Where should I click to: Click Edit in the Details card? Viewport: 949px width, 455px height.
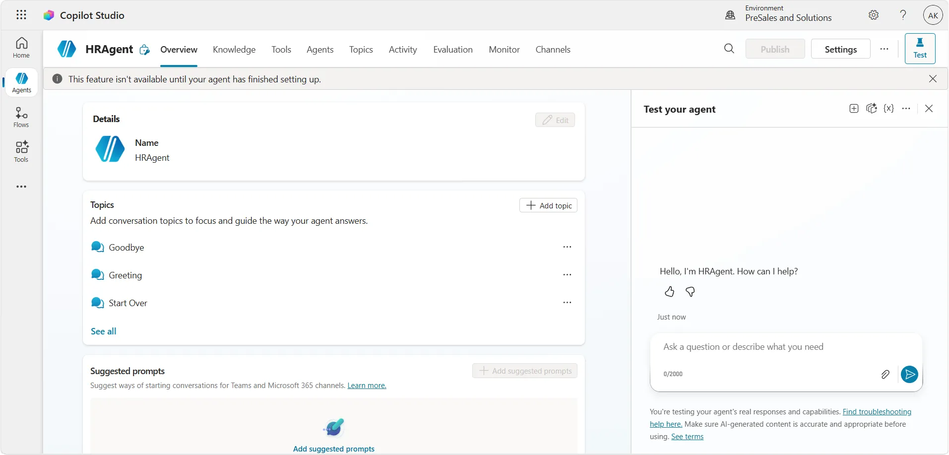point(555,120)
